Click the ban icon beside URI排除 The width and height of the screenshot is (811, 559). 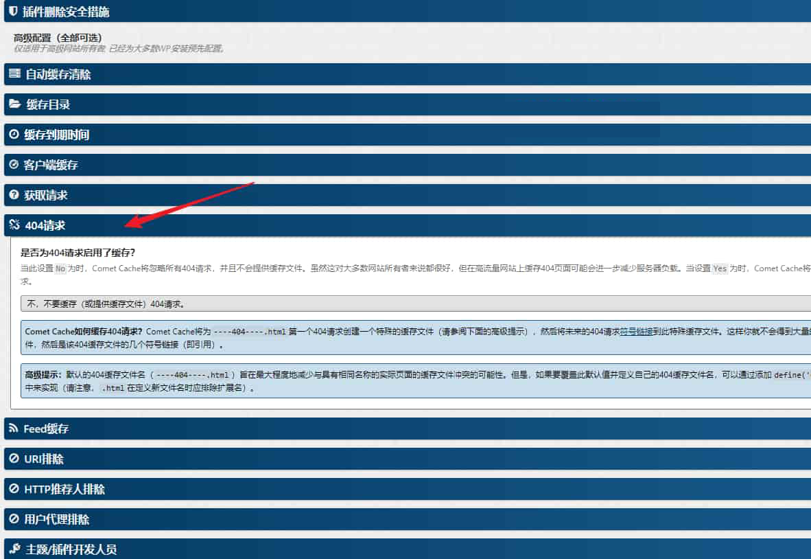[x=14, y=459]
